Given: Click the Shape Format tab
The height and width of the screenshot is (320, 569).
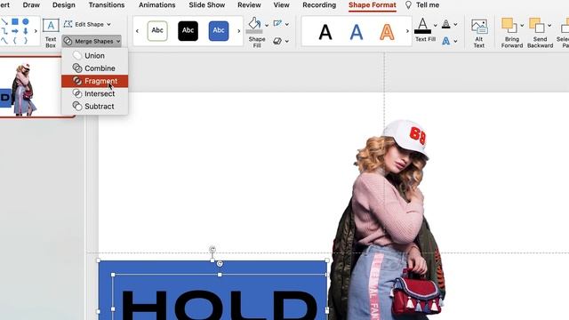Looking at the screenshot, I should (x=373, y=5).
